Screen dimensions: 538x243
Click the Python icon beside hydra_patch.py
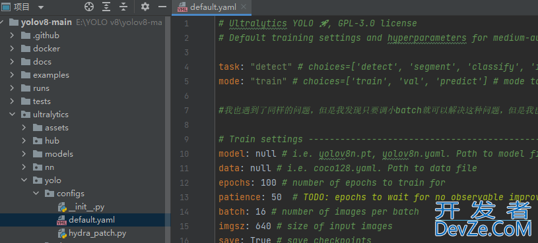(62, 233)
